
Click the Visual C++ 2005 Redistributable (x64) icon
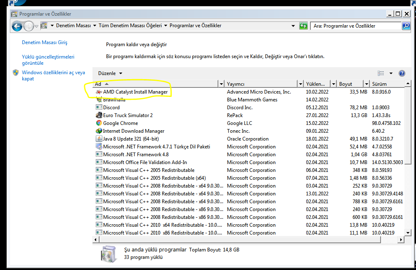coord(99,178)
